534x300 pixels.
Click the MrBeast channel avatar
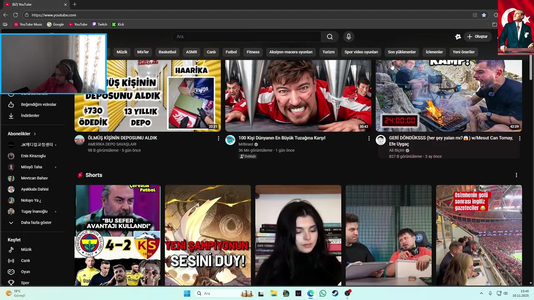(230, 140)
